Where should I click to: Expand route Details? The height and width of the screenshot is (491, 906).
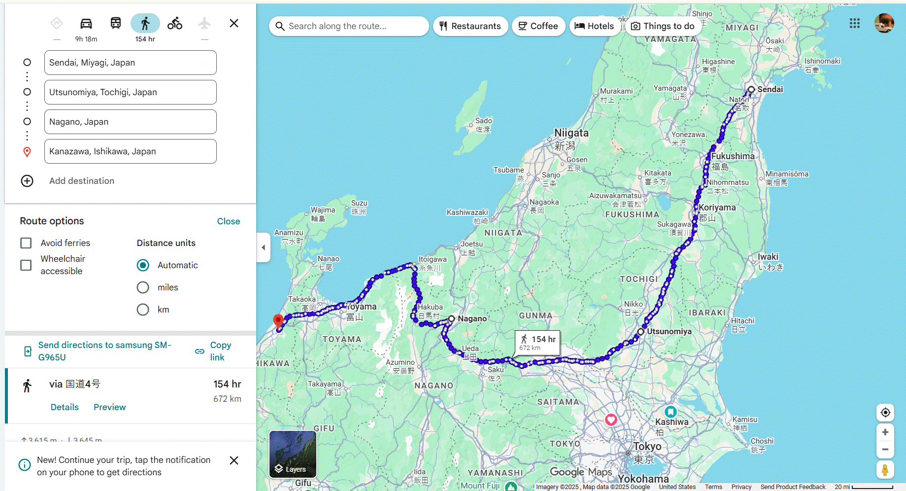pos(65,407)
